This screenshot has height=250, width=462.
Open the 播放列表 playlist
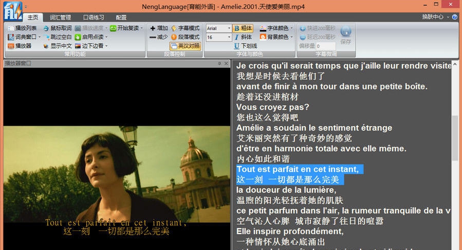pos(23,28)
